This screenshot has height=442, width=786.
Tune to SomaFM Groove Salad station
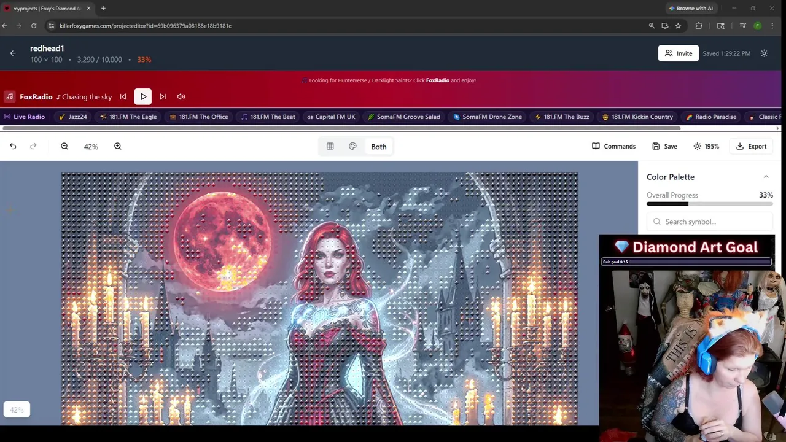click(x=404, y=117)
